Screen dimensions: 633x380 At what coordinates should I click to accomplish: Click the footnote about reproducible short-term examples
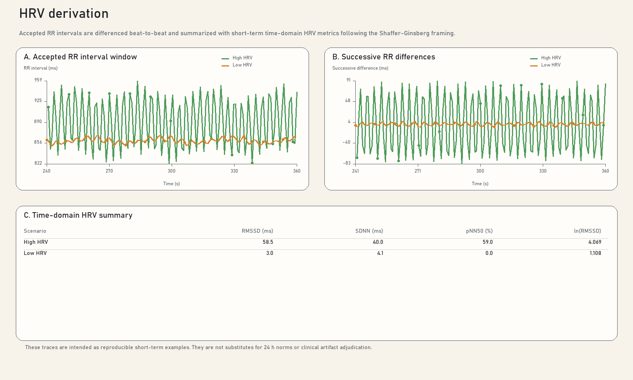(198, 347)
